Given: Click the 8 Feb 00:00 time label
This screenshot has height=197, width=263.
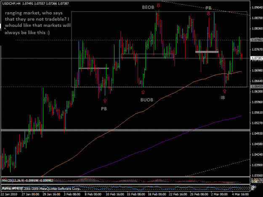Looking at the screenshot, I should (93, 194).
